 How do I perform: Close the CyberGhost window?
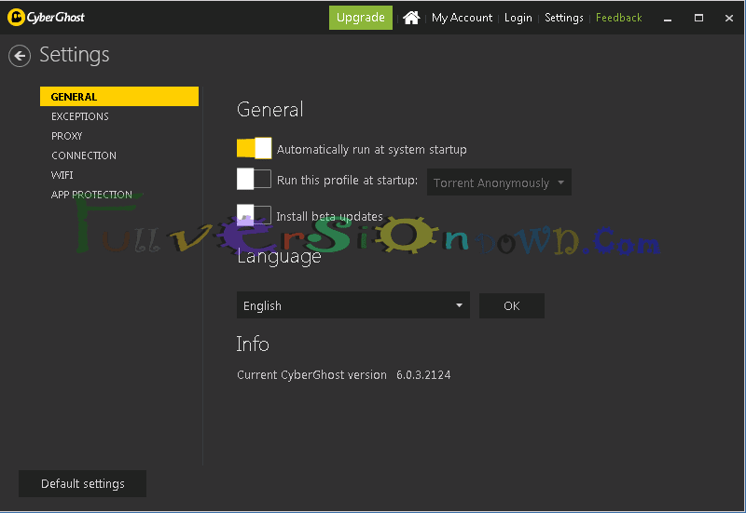[x=729, y=18]
